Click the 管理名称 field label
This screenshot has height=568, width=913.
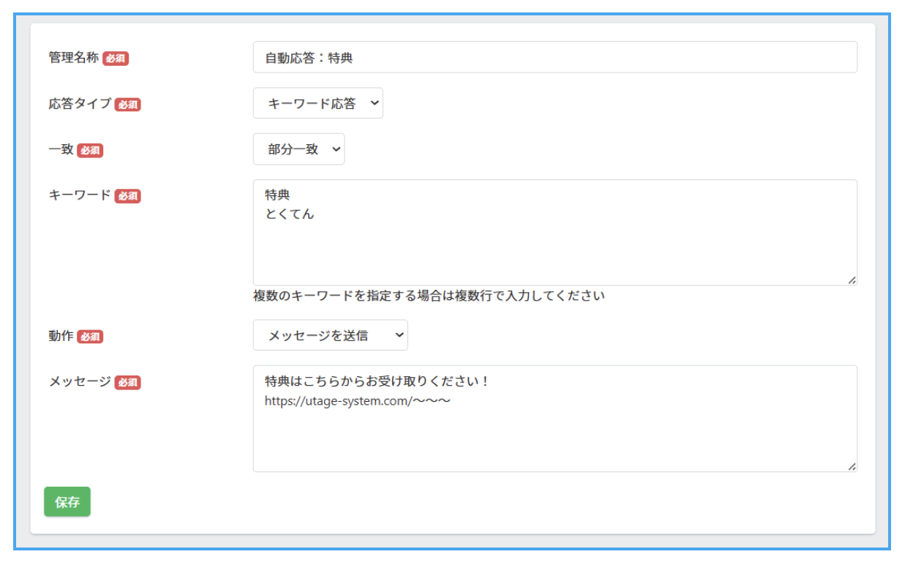tap(73, 58)
